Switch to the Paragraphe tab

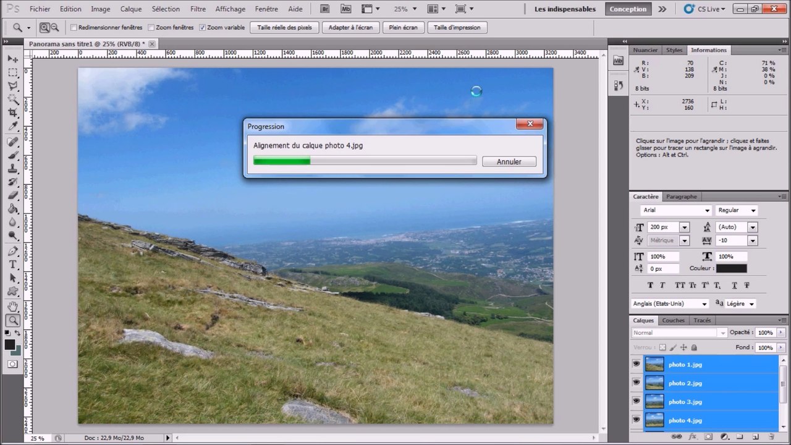click(682, 197)
